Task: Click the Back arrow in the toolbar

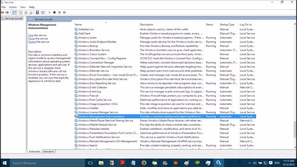Action: 2,13
